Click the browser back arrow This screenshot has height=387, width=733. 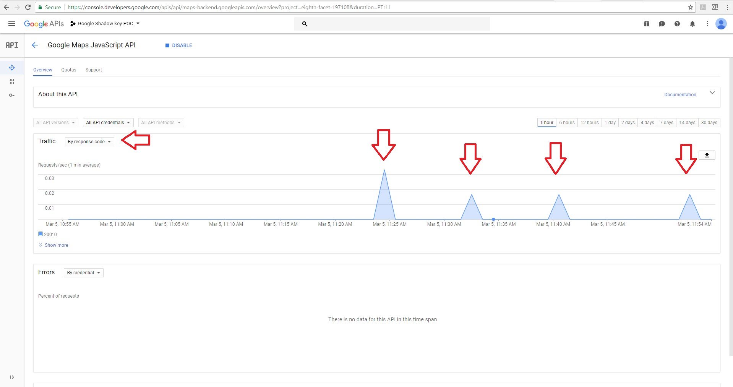(x=6, y=7)
